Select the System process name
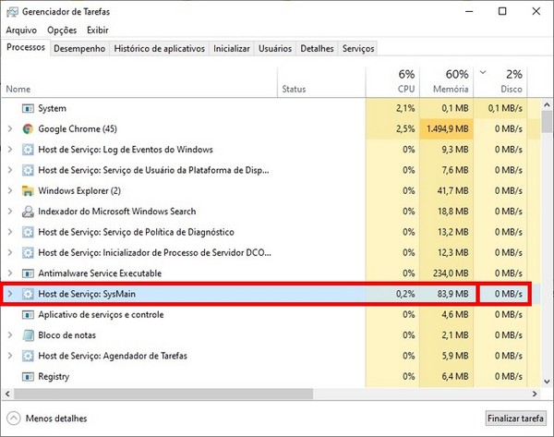554x437 pixels. (53, 108)
